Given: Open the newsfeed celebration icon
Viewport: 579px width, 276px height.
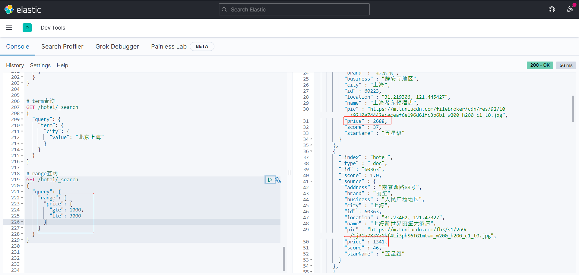Looking at the screenshot, I should point(570,9).
